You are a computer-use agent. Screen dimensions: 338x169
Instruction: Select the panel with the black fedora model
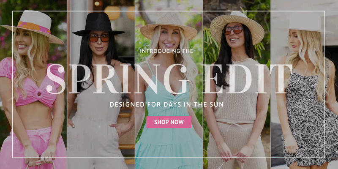101,84
